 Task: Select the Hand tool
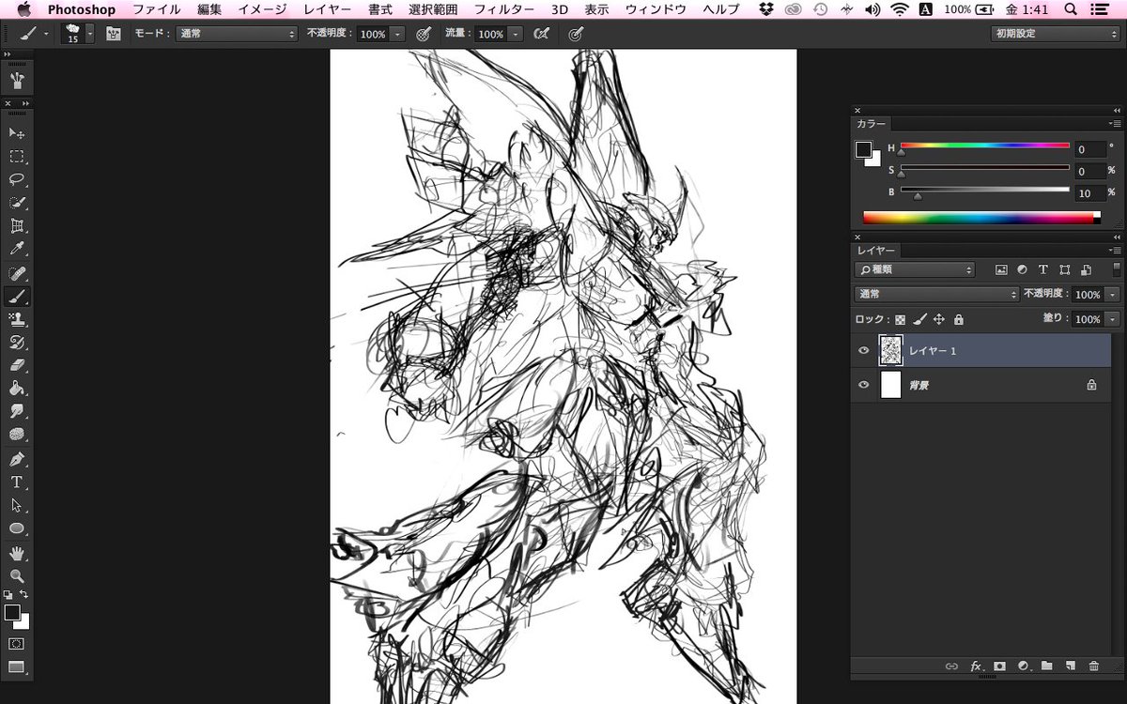pos(17,553)
